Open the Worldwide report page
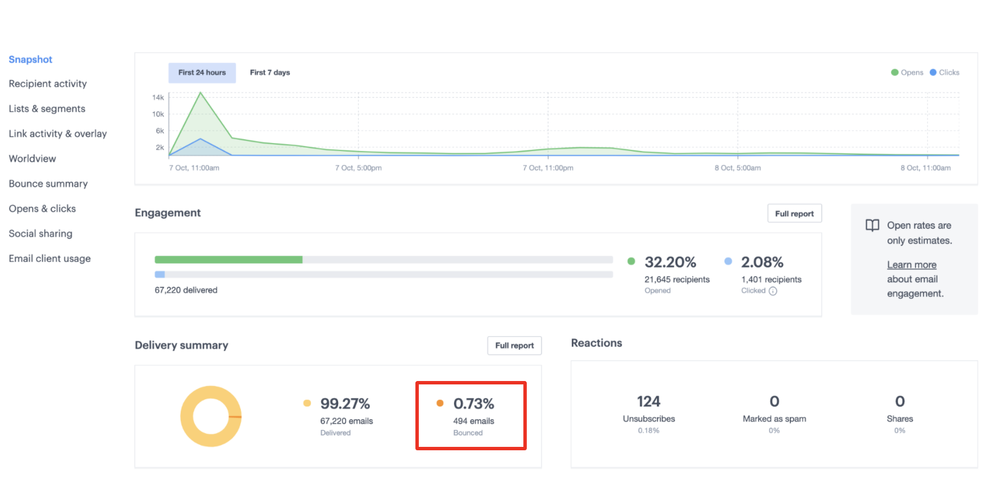This screenshot has height=494, width=999. [32, 159]
